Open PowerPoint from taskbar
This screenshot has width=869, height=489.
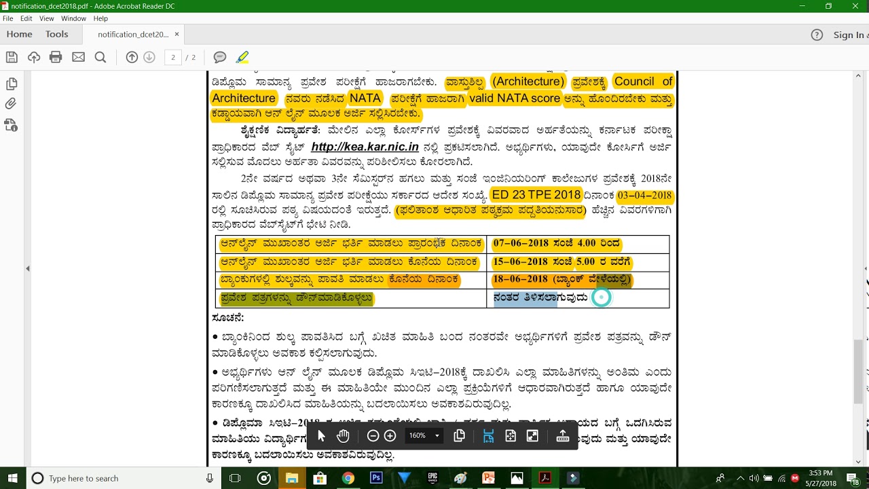489,478
